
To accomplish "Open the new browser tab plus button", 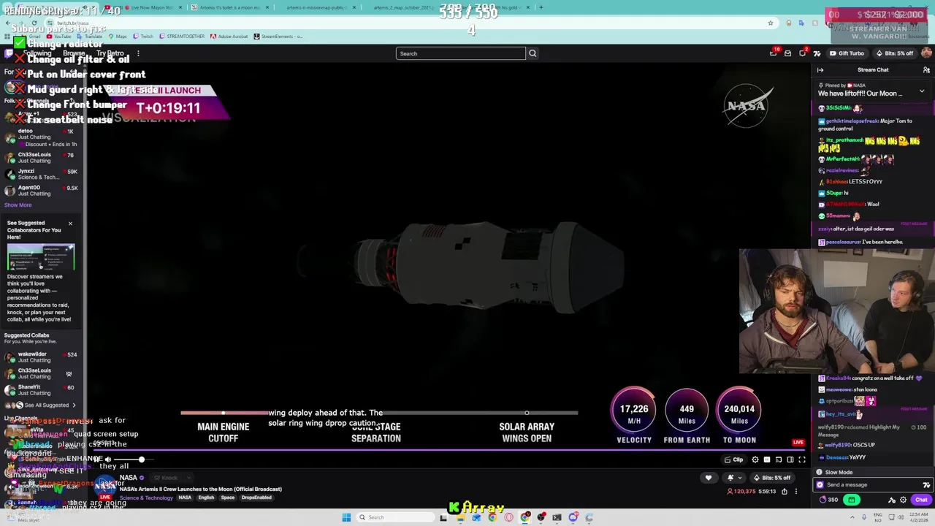I will pos(541,7).
